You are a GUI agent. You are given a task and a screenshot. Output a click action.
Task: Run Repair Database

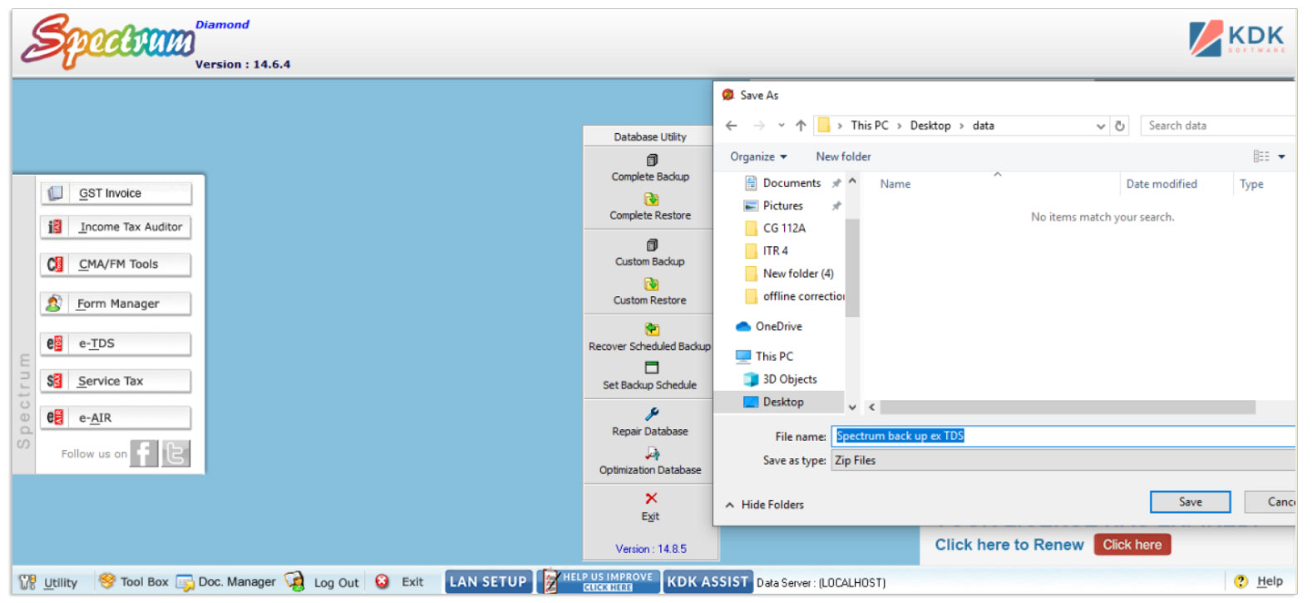point(650,423)
